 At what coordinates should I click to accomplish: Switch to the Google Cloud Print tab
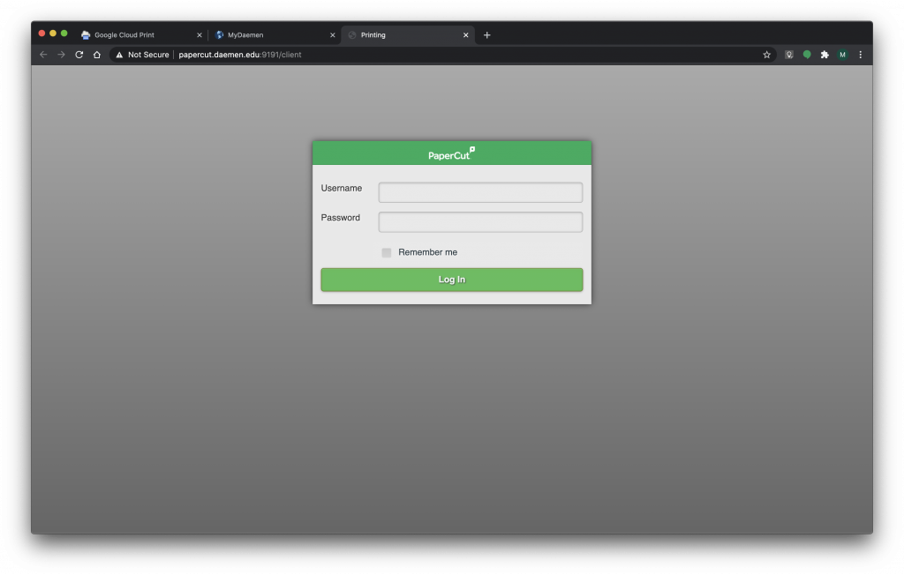(141, 35)
